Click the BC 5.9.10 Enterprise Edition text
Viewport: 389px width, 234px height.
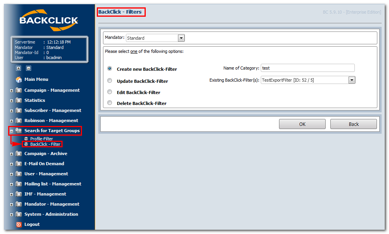point(352,12)
